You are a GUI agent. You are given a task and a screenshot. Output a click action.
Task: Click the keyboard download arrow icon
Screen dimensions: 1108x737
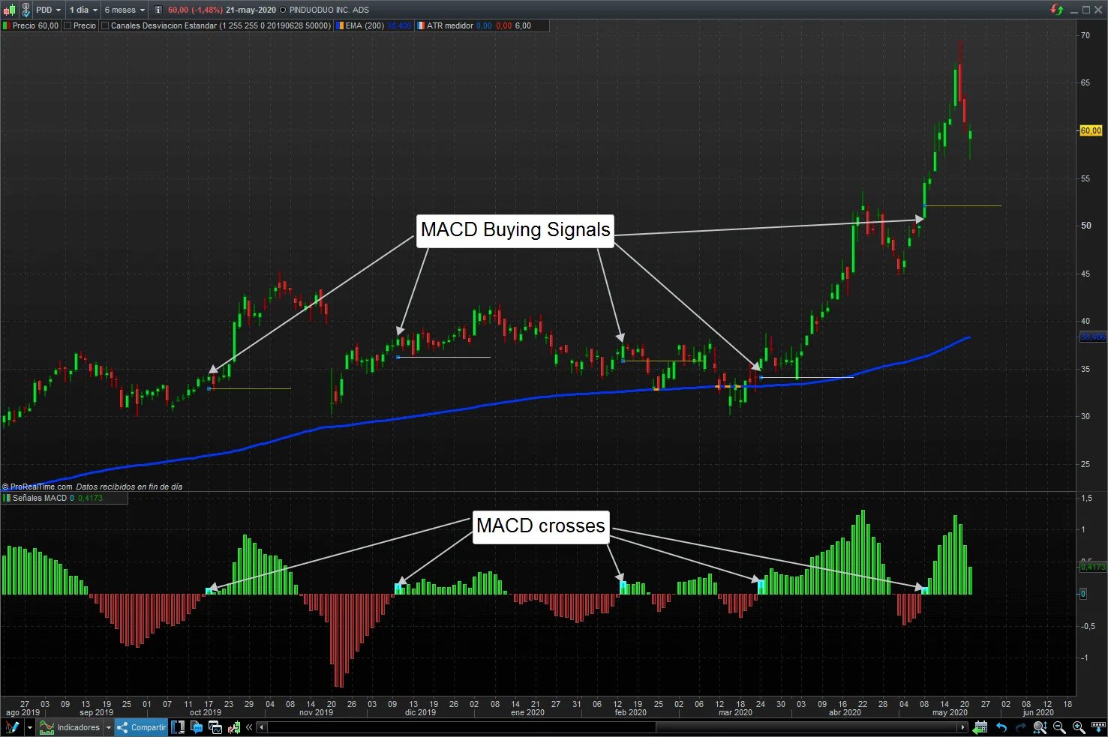pyautogui.click(x=1098, y=727)
